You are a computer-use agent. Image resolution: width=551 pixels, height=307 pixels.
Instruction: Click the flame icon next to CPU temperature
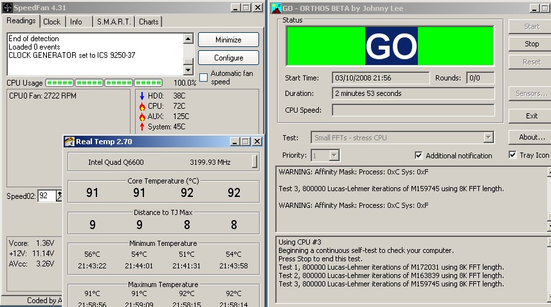(x=142, y=106)
